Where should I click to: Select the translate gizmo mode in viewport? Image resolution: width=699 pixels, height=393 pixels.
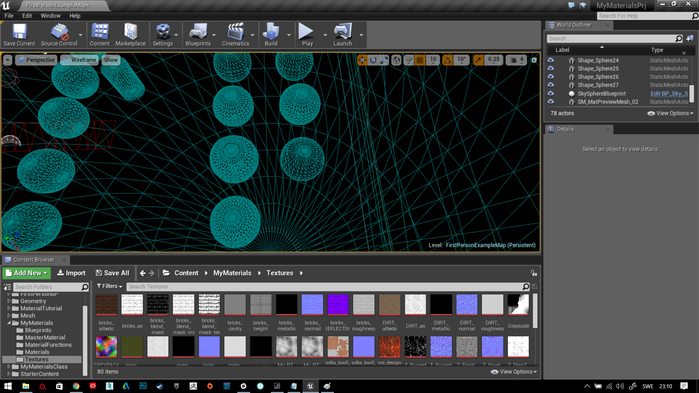(x=362, y=60)
